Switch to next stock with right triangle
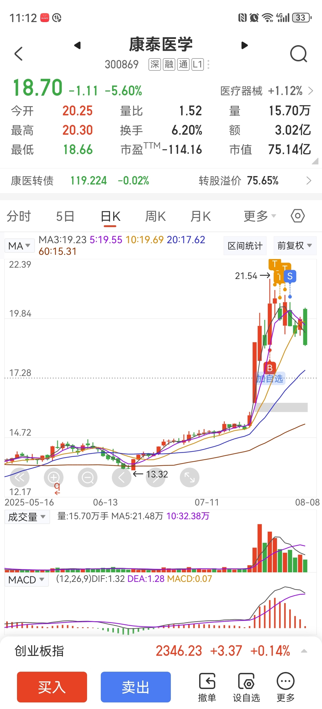Viewport: 322px width, 709px height. point(244,45)
